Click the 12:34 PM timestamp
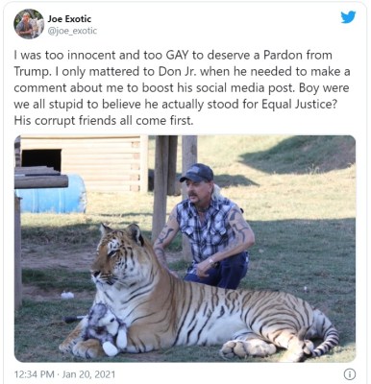Screen dimensions: 371x384 click(x=33, y=374)
